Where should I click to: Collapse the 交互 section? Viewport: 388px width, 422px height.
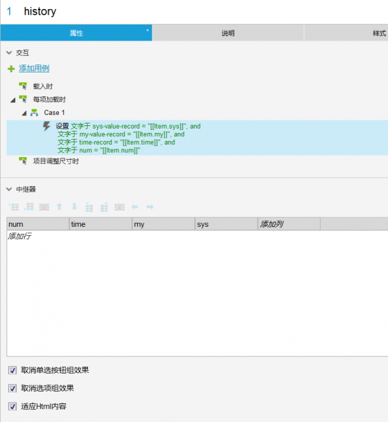[x=9, y=53]
